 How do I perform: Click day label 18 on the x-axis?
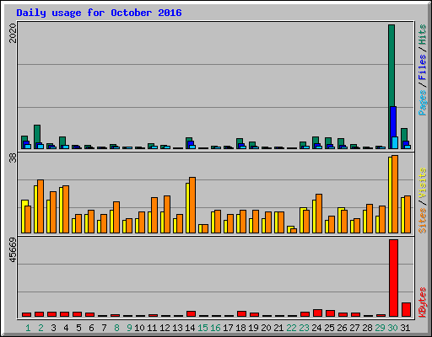[240, 328]
